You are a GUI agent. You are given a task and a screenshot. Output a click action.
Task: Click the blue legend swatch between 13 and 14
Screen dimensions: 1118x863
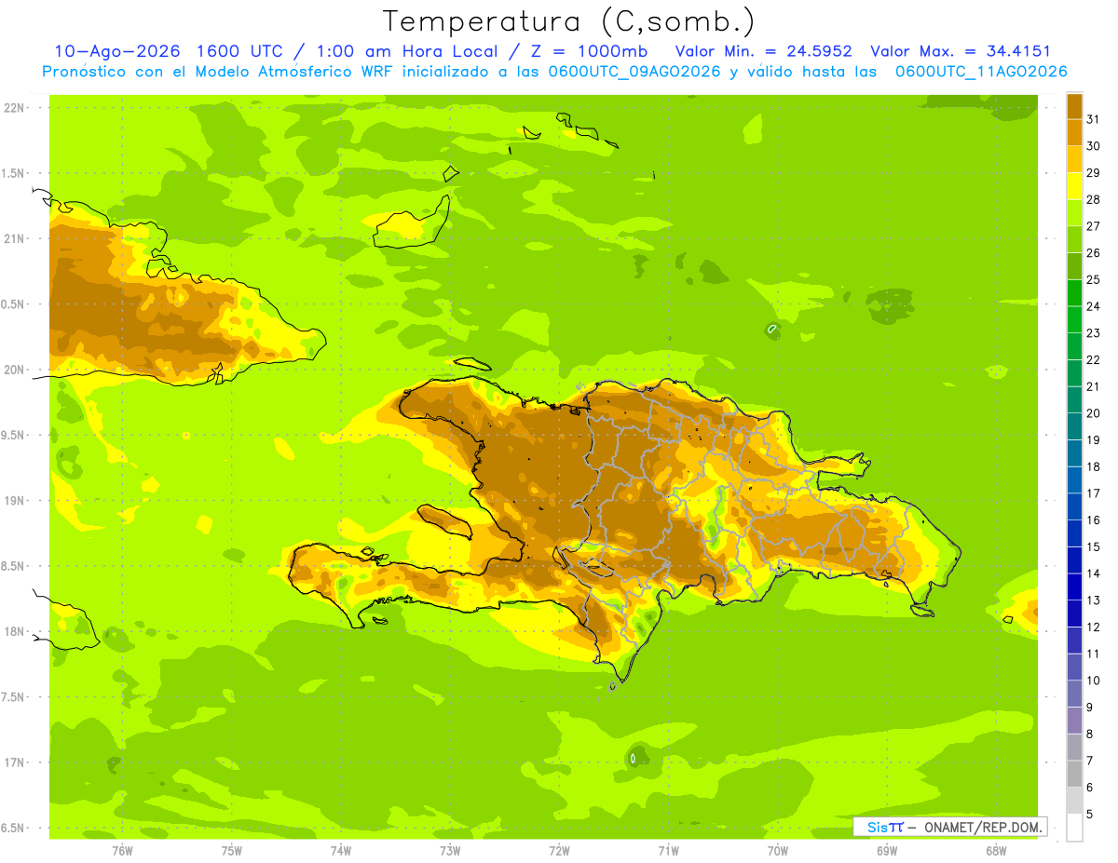pyautogui.click(x=1074, y=587)
